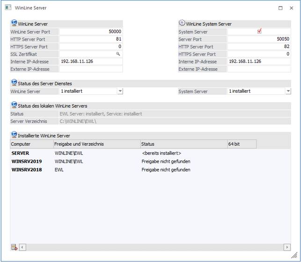Click the Status des Server Dienstes icon
Screen dimensions: 301x262
tap(14, 83)
